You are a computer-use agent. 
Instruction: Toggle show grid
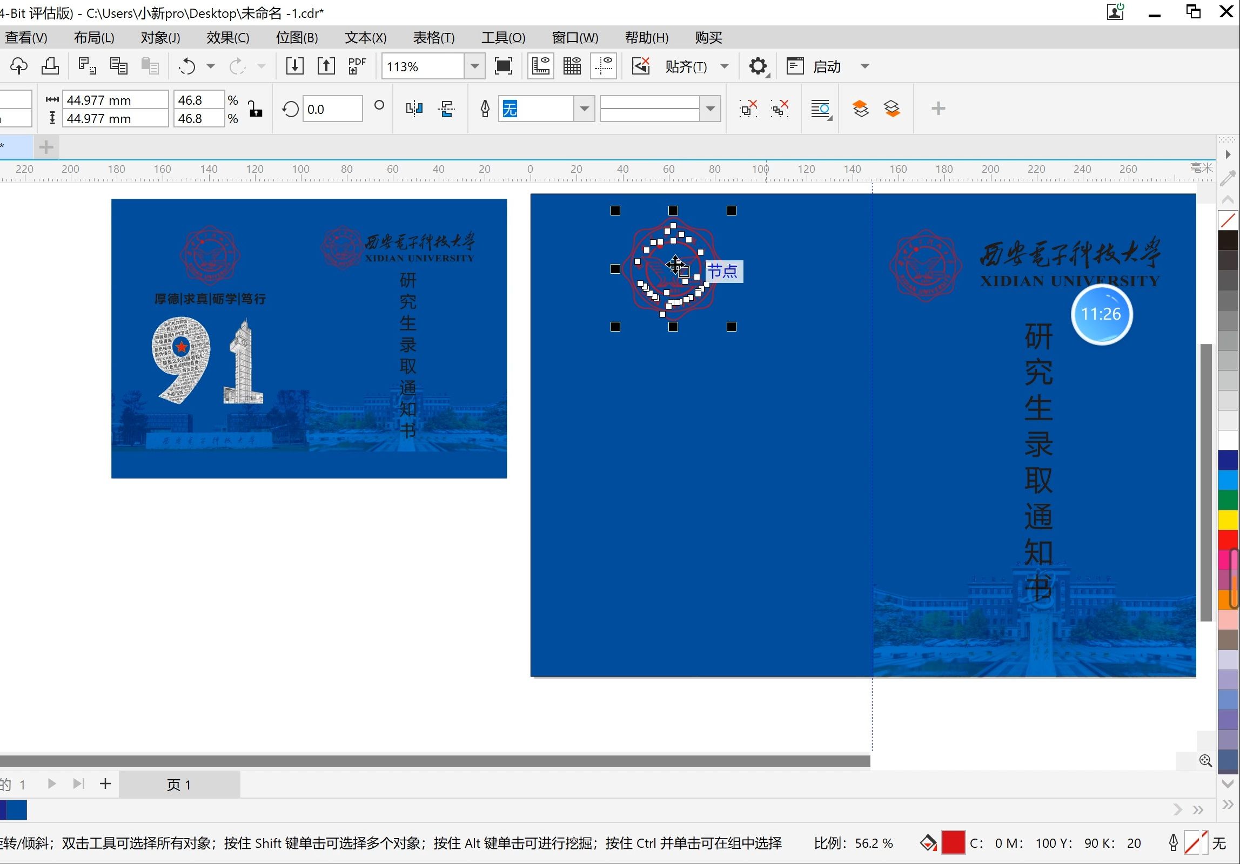coord(572,66)
